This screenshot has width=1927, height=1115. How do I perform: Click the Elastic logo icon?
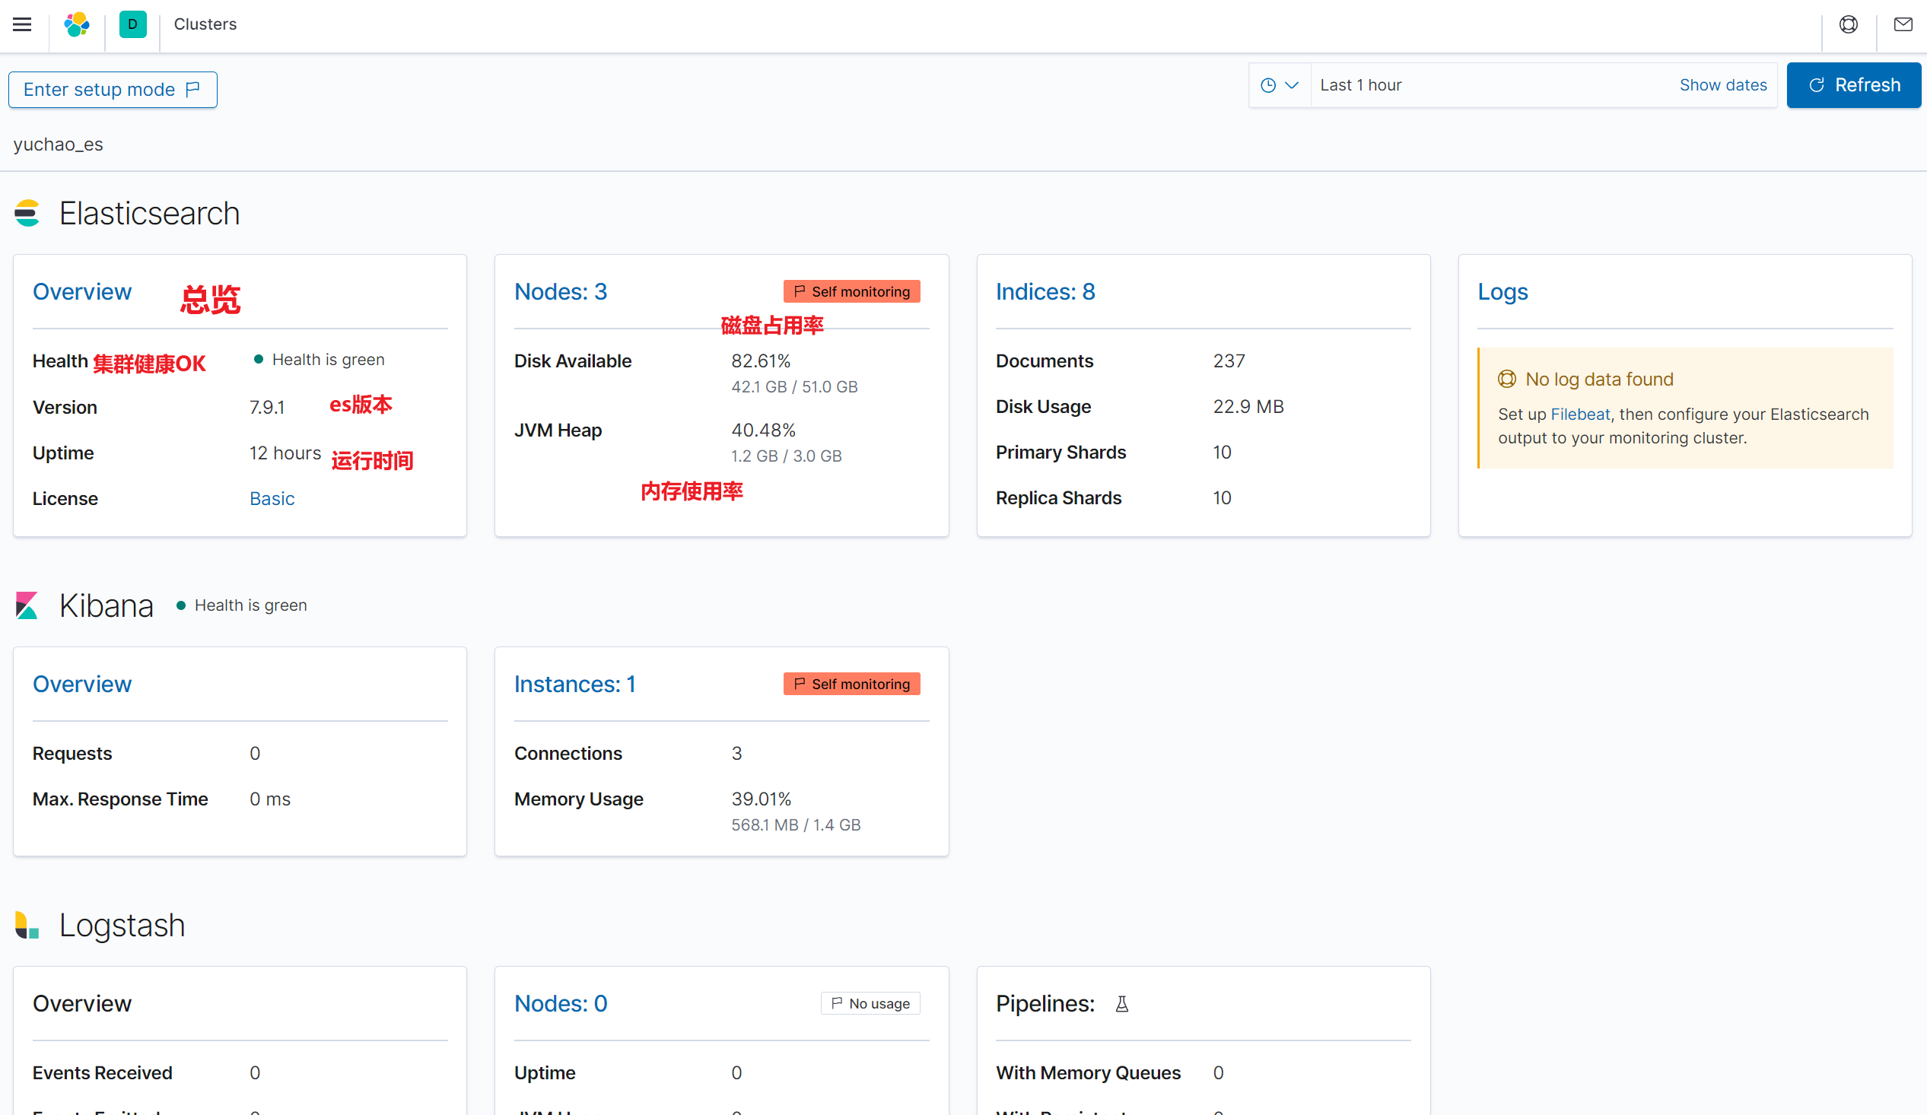[77, 24]
